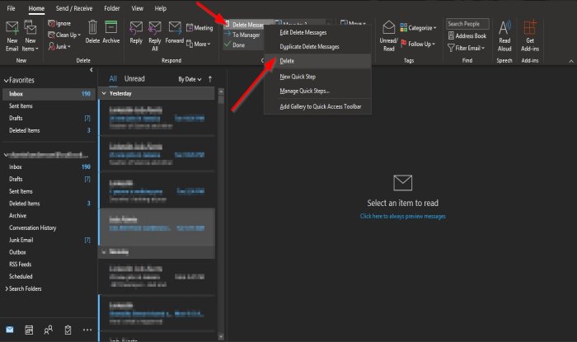
Task: Click the always preview messages link
Action: click(402, 216)
